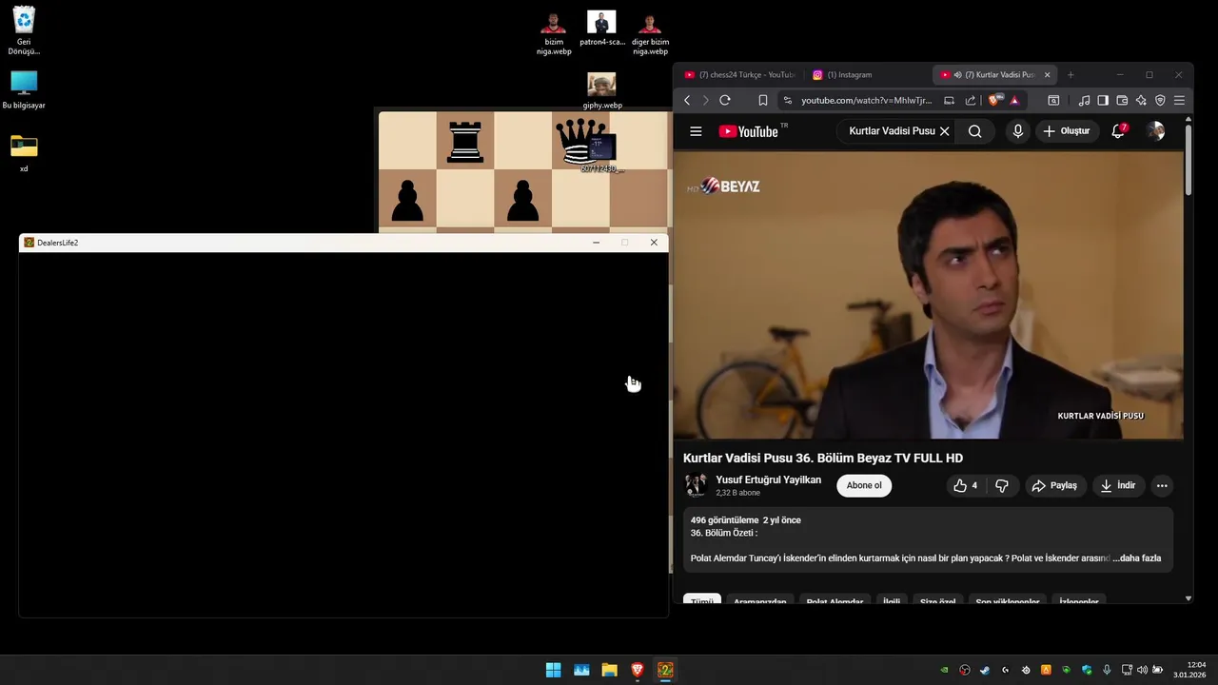
Task: Open the Leo AI sparkle icon
Action: tap(1141, 100)
